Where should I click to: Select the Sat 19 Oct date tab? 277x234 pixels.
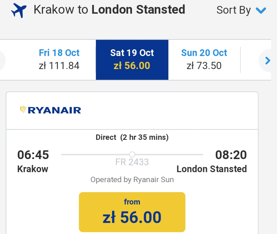[x=132, y=60]
